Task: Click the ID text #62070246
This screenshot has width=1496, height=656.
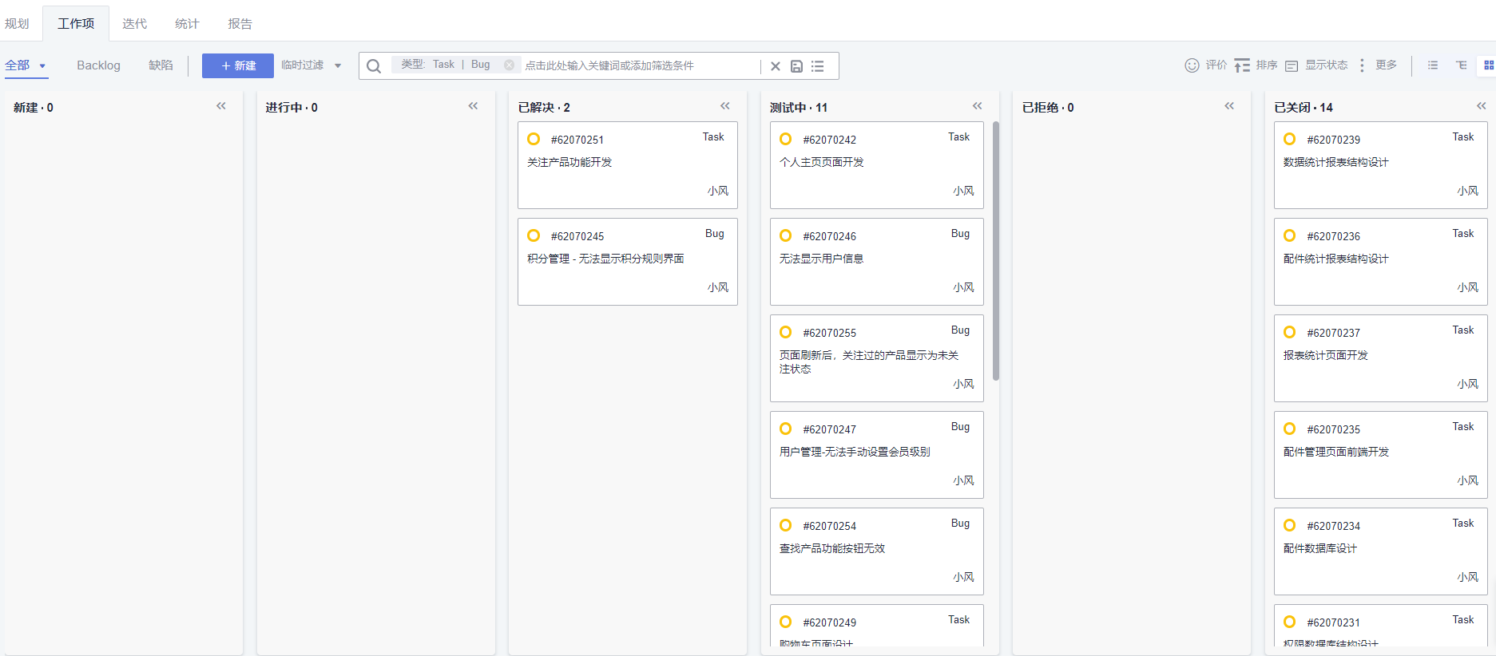Action: [829, 236]
